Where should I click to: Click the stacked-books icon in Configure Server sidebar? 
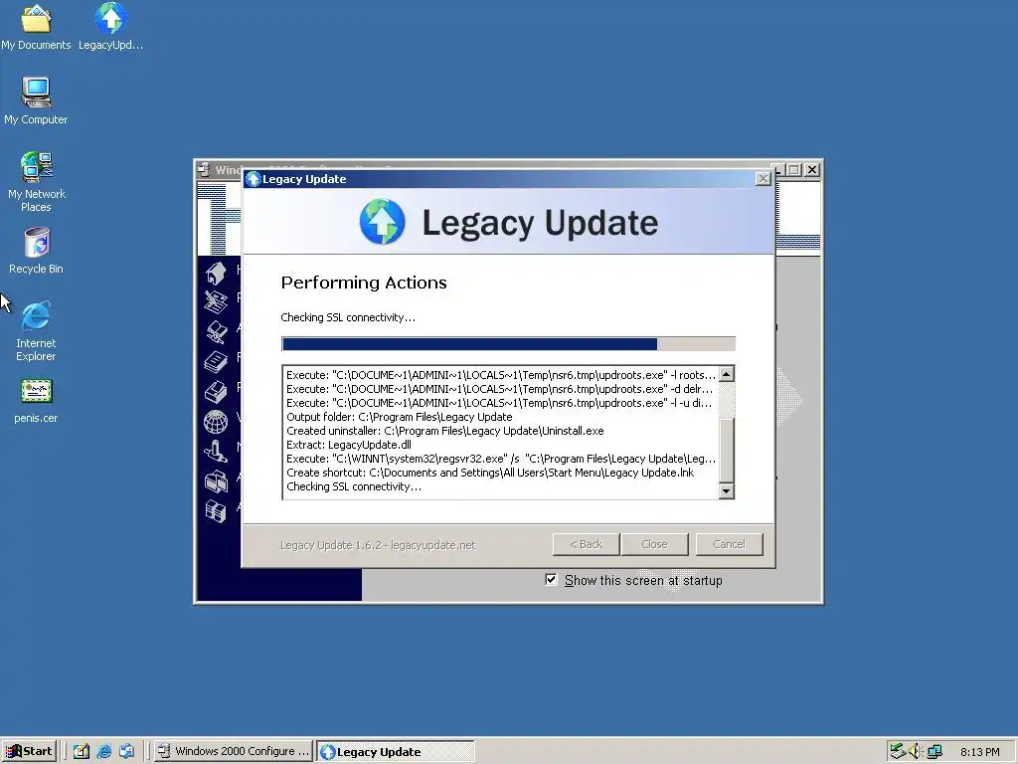[x=216, y=362]
